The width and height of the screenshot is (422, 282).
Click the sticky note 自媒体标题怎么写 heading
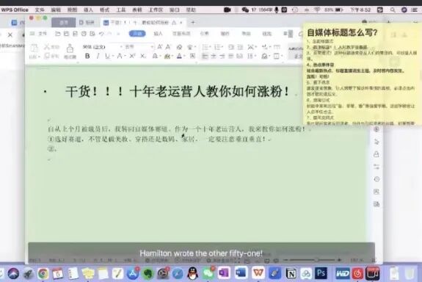[x=342, y=32]
